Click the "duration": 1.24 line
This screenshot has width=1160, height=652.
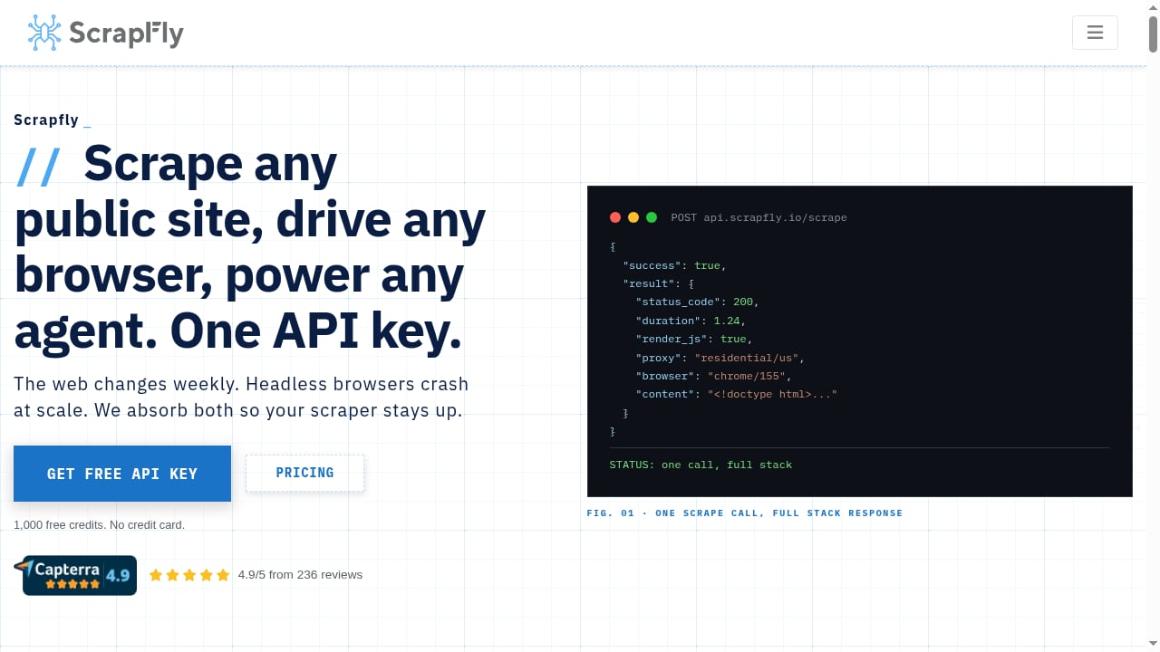click(691, 321)
